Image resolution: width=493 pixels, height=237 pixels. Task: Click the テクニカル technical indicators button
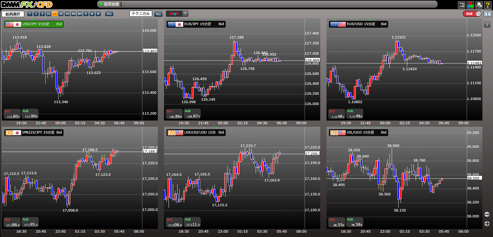(141, 14)
